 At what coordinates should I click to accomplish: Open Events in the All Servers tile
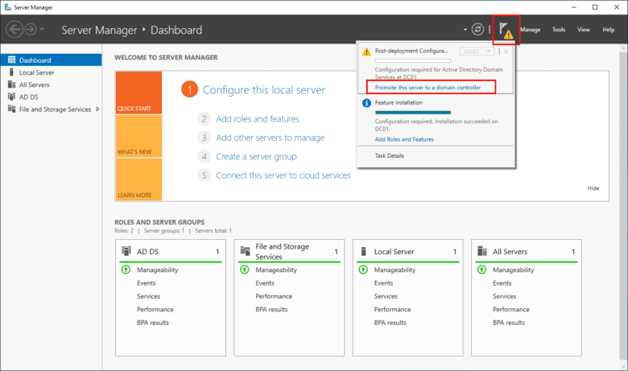click(502, 283)
